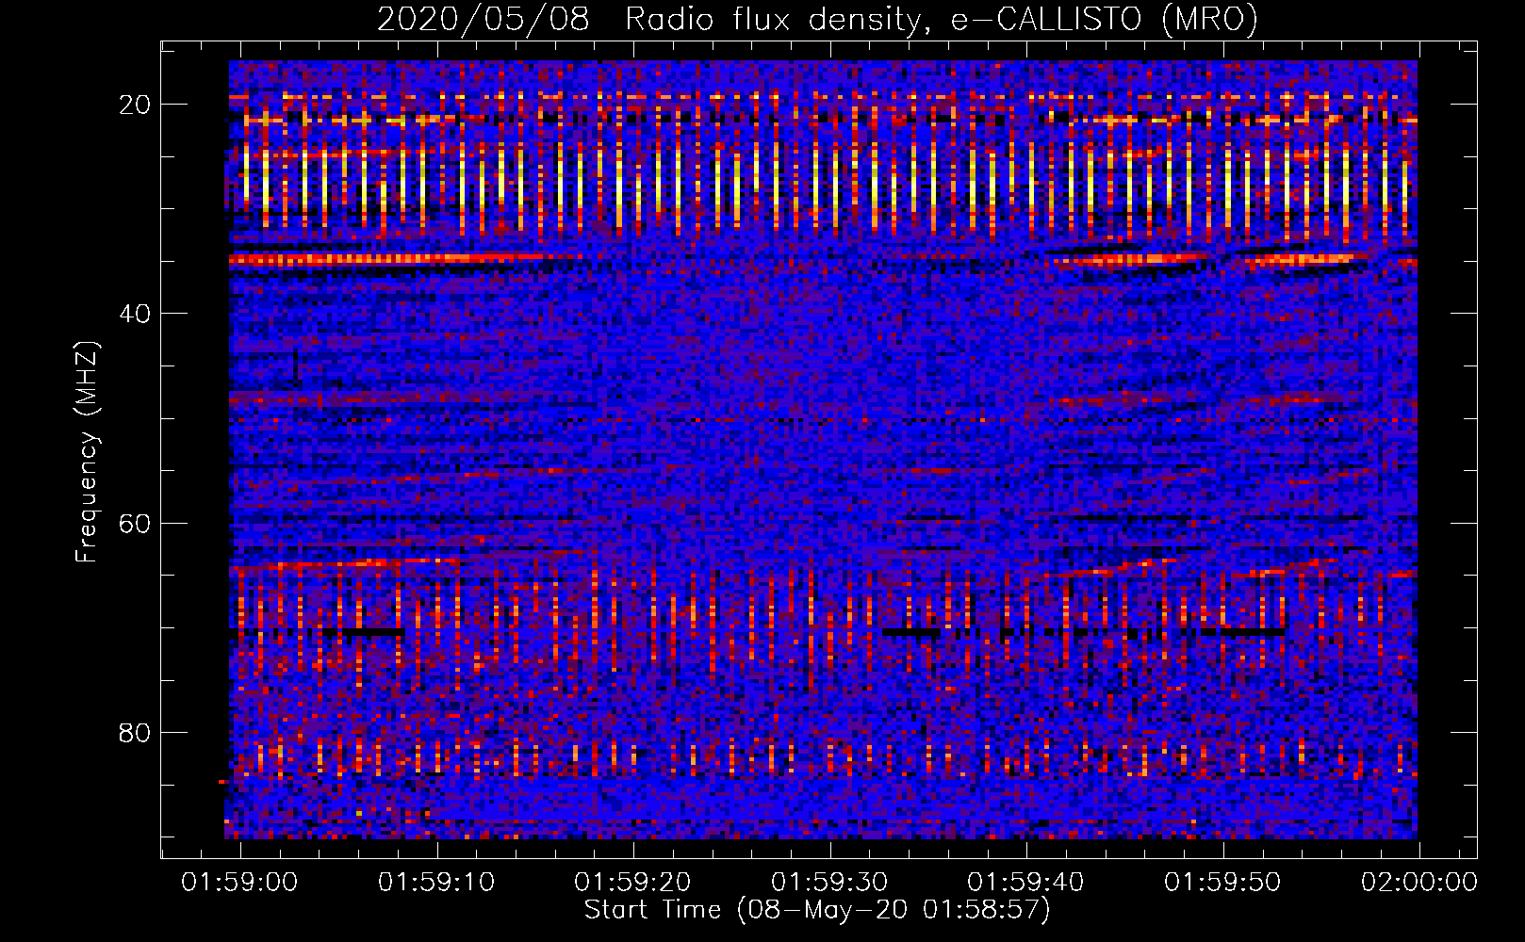Click the 'Frequency (MHZ)' axis label
Viewport: 1525px width, 942px height.
[x=87, y=451]
